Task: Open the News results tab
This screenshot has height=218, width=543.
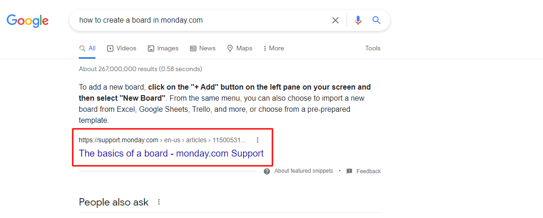Action: pyautogui.click(x=203, y=48)
